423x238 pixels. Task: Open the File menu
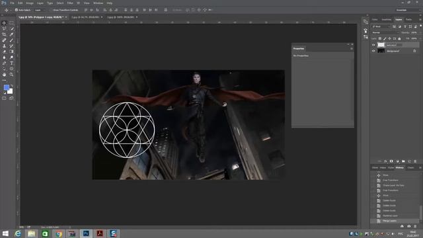click(12, 3)
